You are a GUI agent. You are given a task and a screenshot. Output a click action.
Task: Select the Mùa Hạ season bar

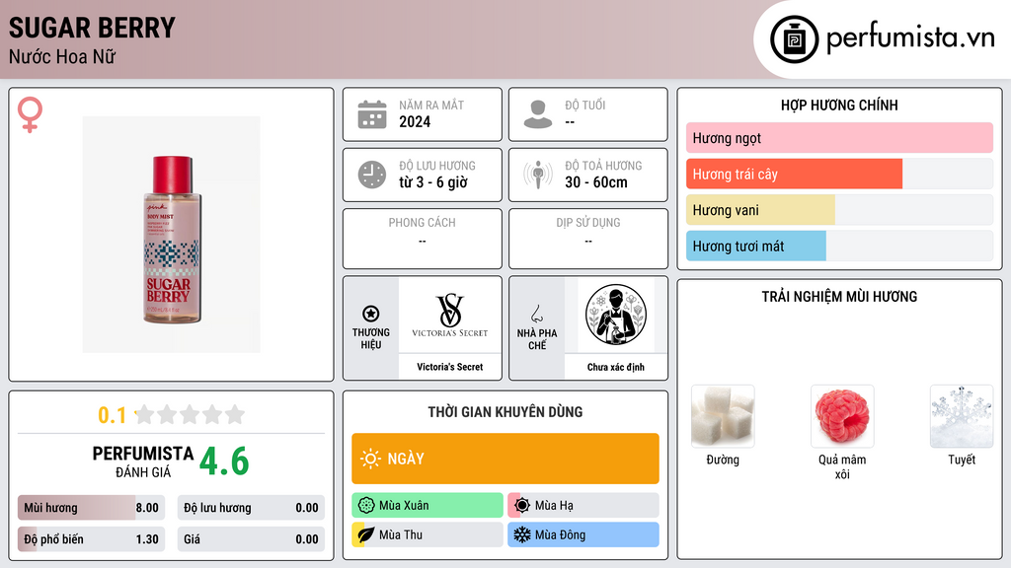pos(583,506)
